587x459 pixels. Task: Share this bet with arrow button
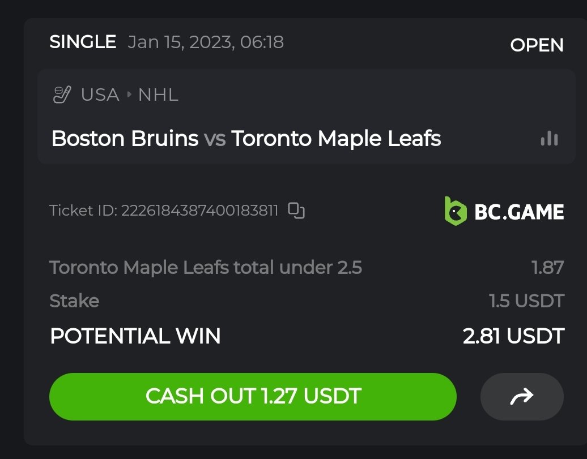pyautogui.click(x=521, y=397)
